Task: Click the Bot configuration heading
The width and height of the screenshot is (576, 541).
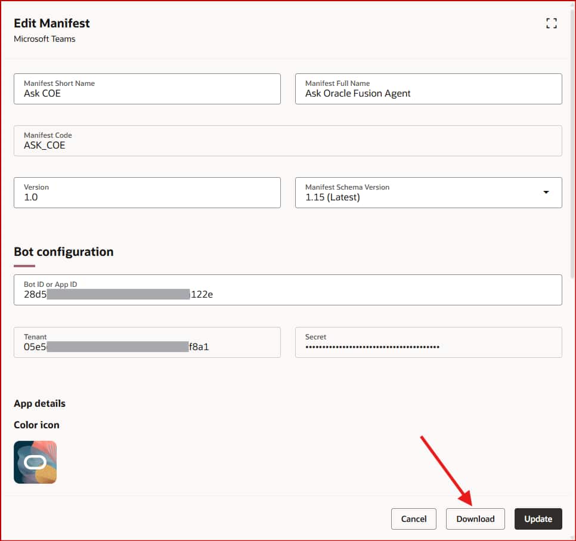Action: [x=64, y=252]
